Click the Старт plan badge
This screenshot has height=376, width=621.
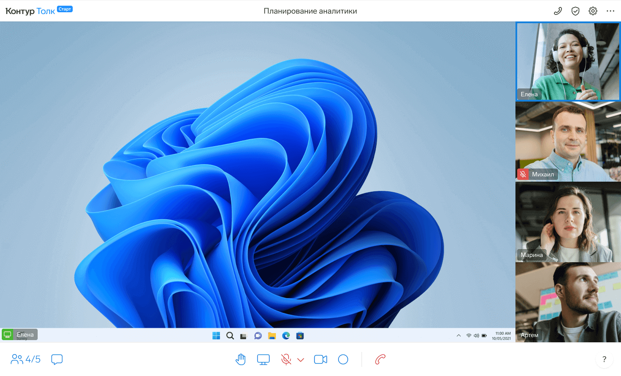click(65, 9)
